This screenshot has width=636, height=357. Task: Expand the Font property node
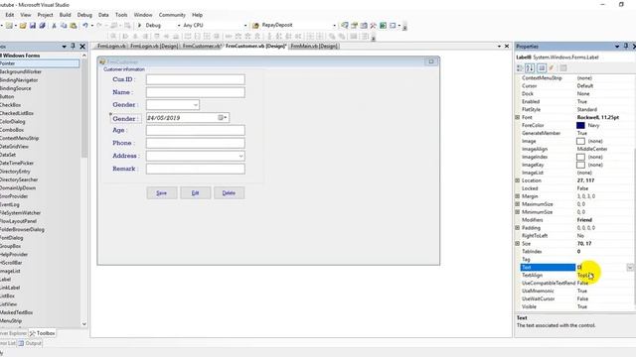click(x=518, y=117)
